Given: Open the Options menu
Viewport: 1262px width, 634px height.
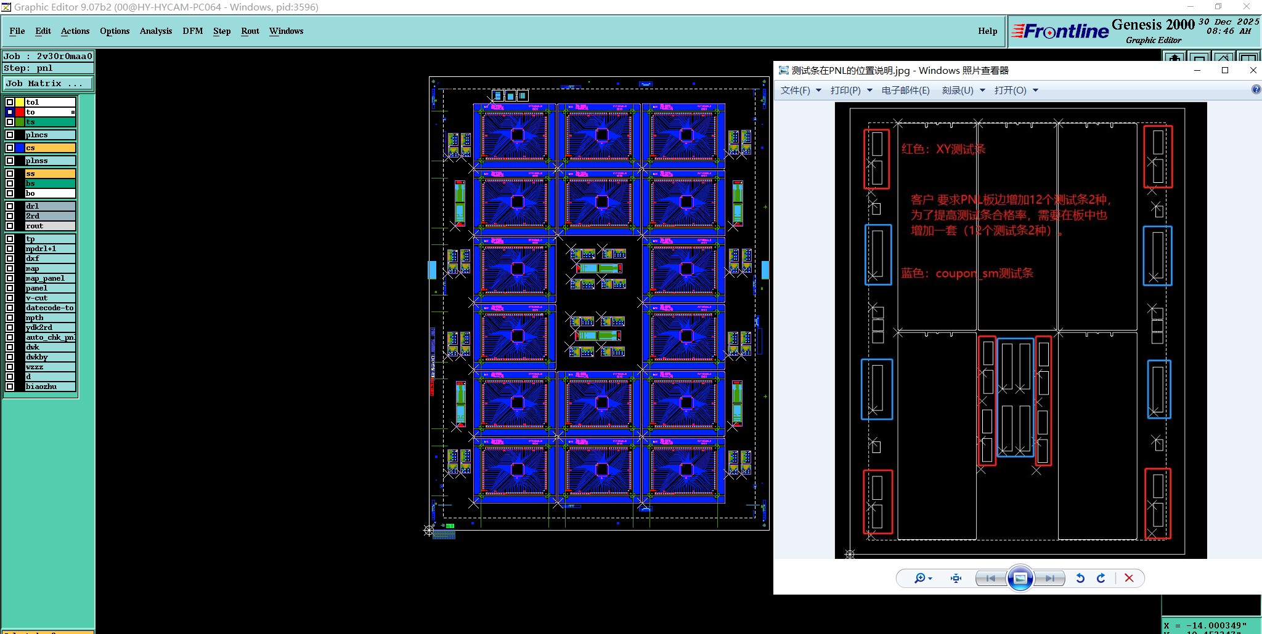Looking at the screenshot, I should click(115, 31).
